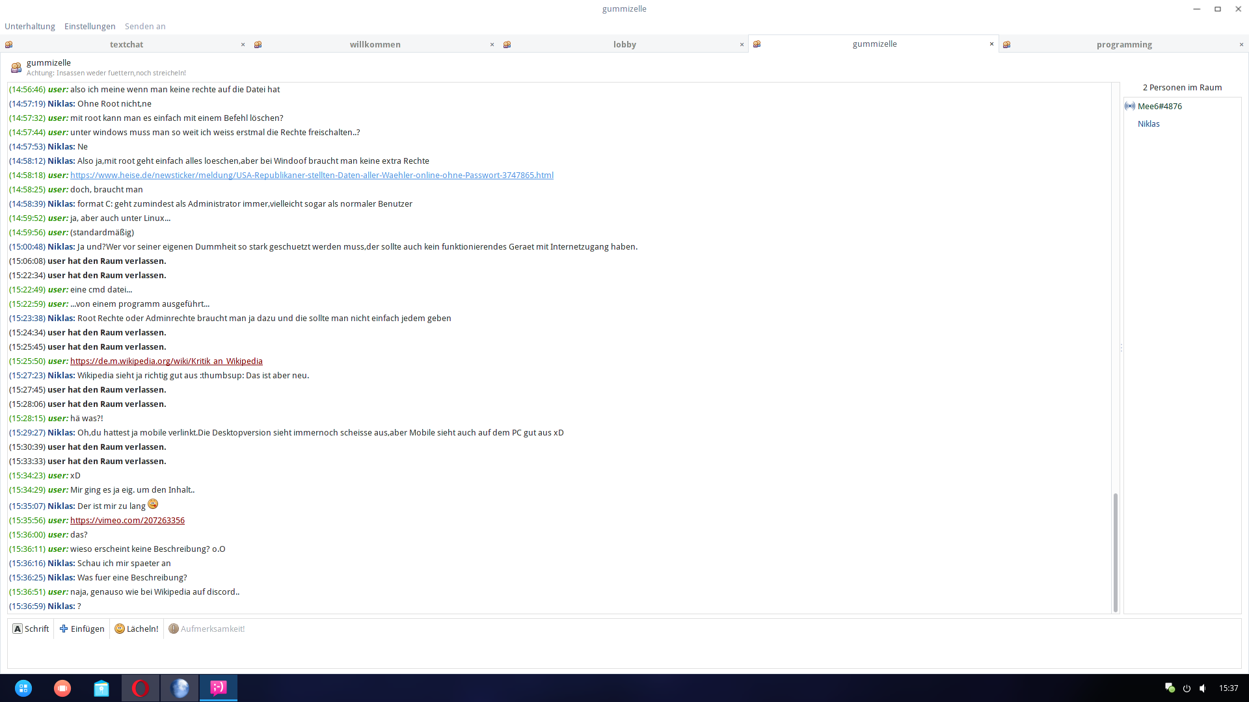
Task: Click the volume speaker tray icon
Action: point(1203,688)
